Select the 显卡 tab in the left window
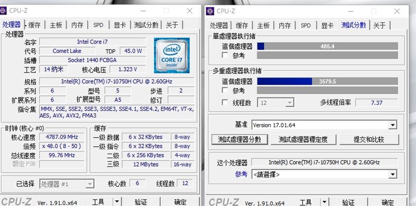 tap(120, 25)
